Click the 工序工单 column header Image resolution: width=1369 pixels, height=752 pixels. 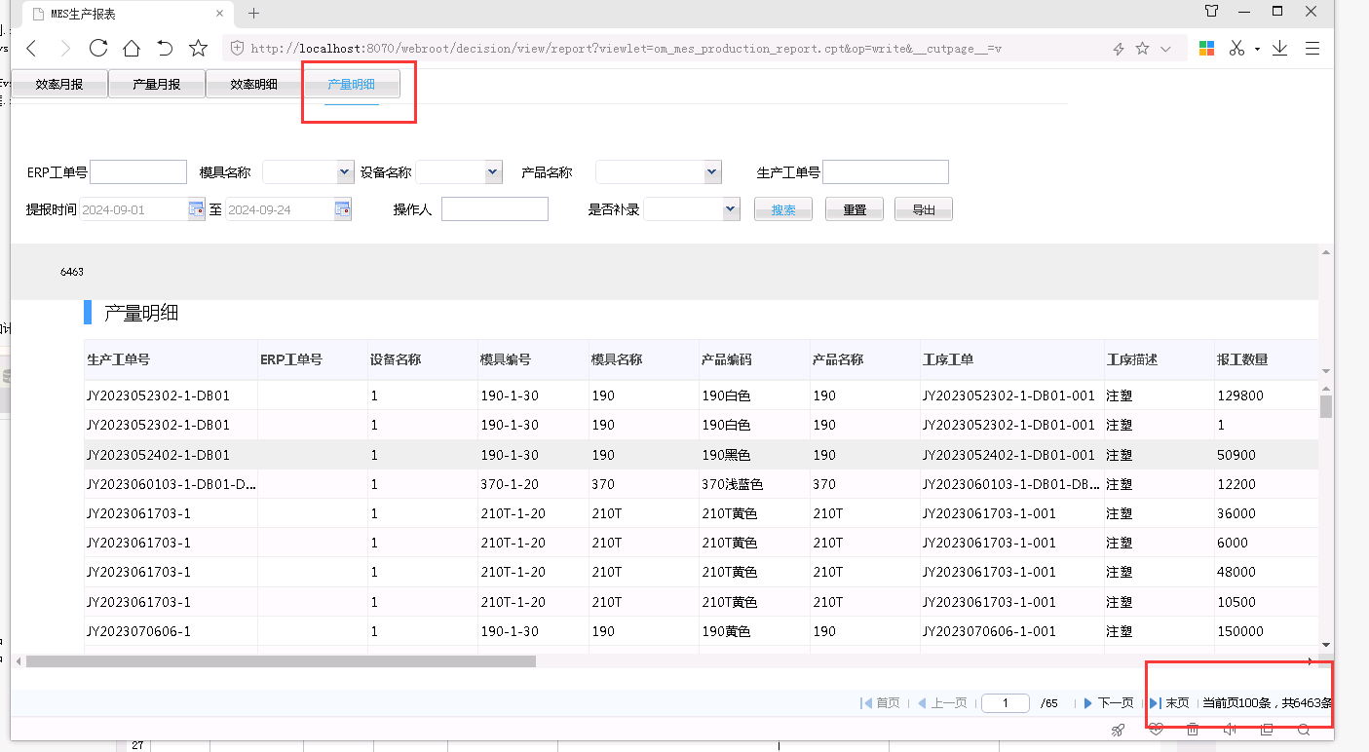[1011, 359]
